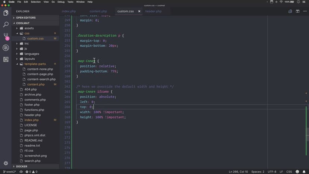Switch to the header.php tab
Screen dimensions: 309x174
point(153,11)
